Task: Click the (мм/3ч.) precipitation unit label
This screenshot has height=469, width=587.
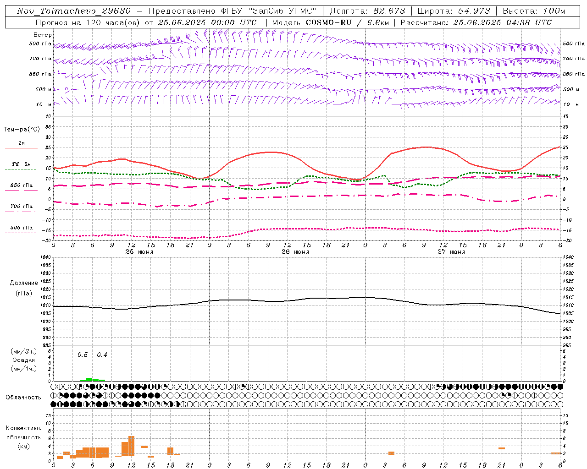Action: 24,352
